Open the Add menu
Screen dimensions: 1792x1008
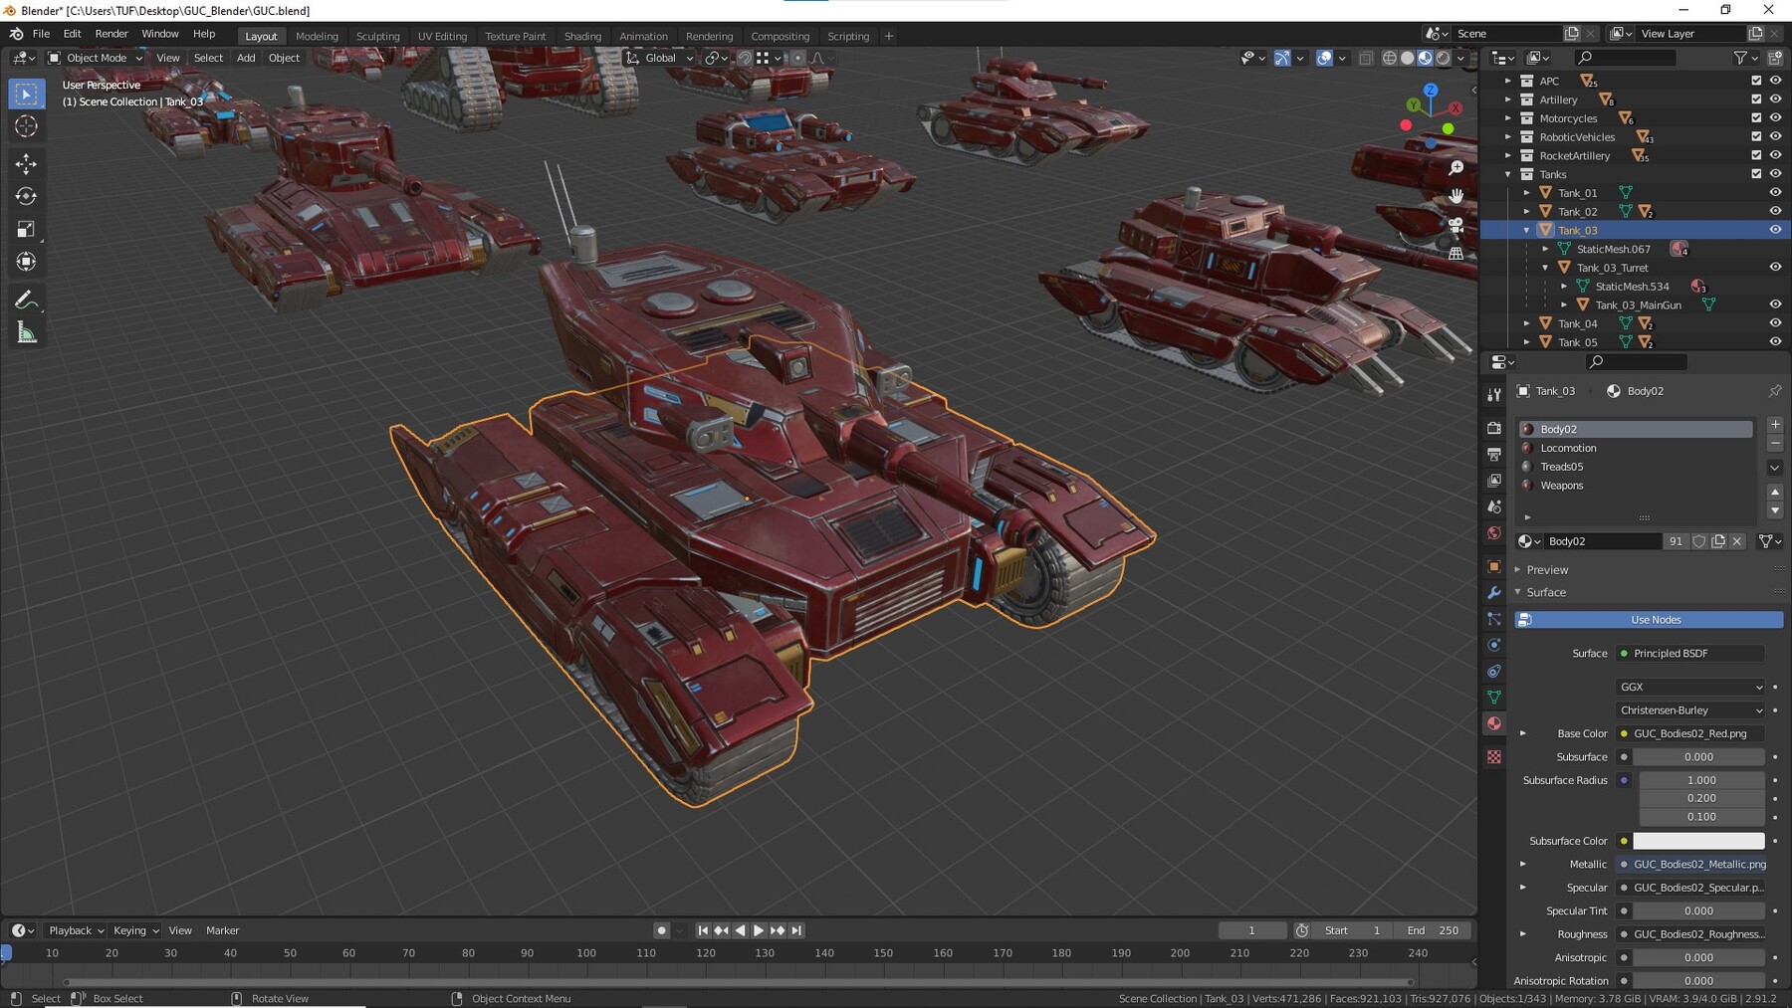coord(245,57)
